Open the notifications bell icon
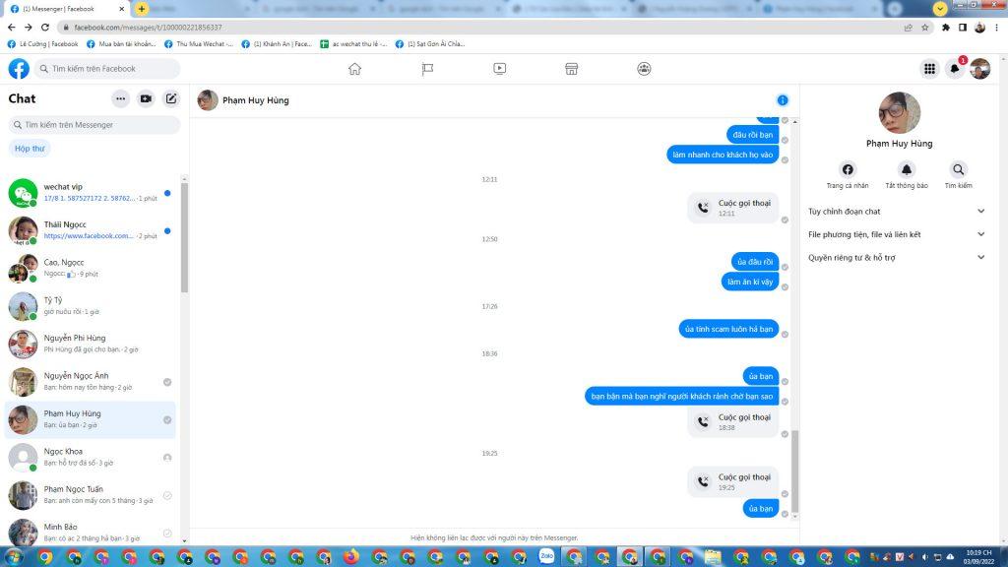Image resolution: width=1008 pixels, height=567 pixels. tap(954, 69)
